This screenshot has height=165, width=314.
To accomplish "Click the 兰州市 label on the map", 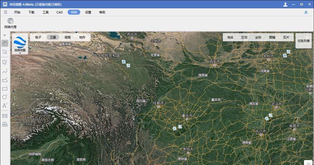I will 156,41.
